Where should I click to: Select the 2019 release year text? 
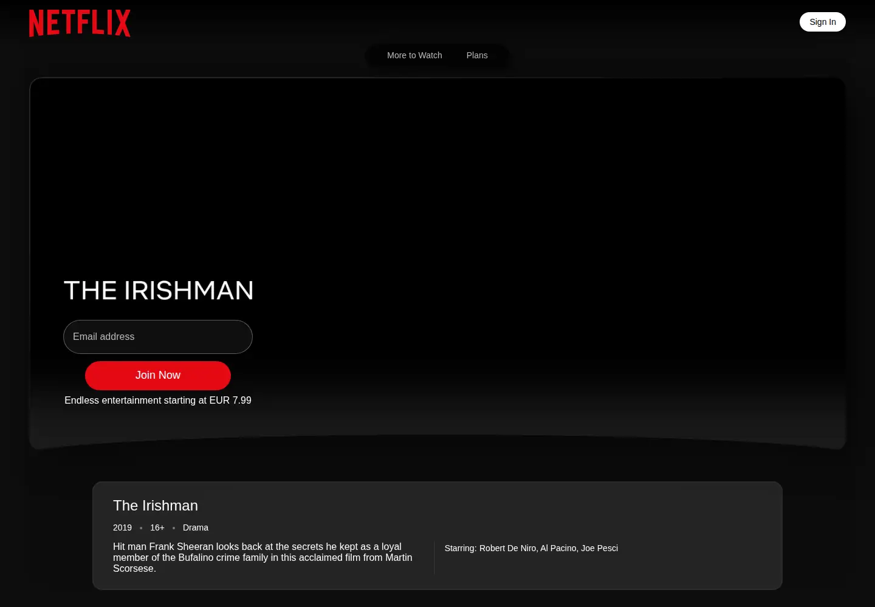(x=122, y=527)
